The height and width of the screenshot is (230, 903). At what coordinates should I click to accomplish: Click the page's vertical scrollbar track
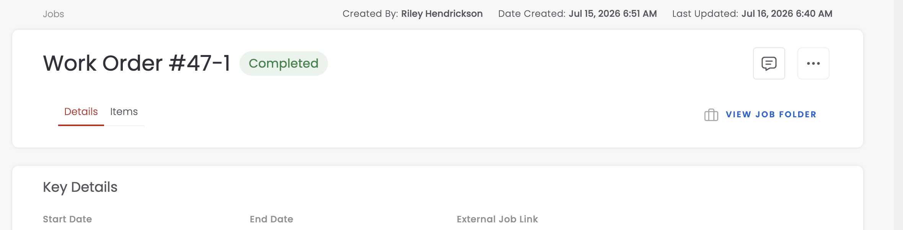898,115
